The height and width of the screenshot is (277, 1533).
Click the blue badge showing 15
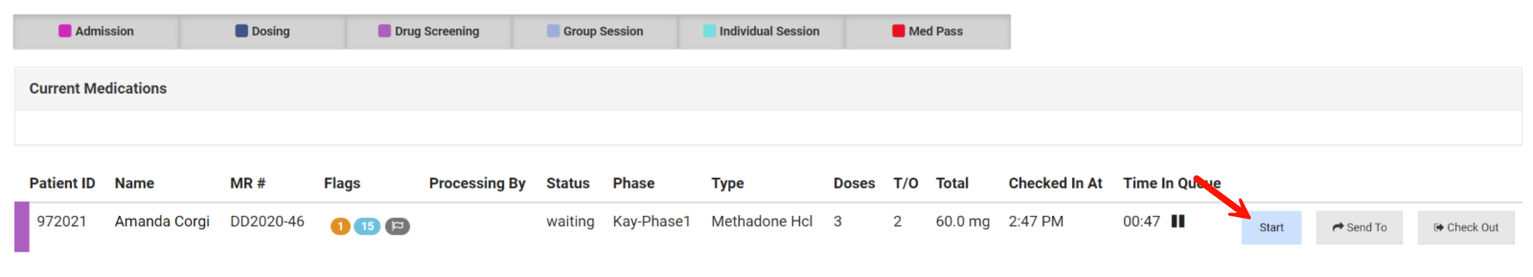[366, 226]
